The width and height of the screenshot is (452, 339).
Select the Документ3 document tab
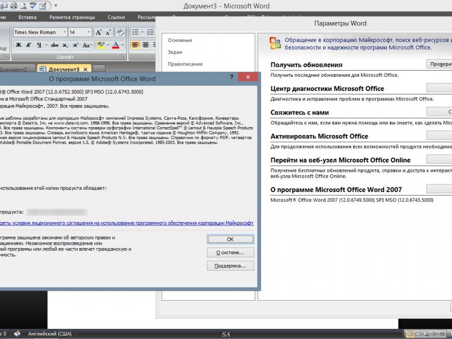point(64,69)
